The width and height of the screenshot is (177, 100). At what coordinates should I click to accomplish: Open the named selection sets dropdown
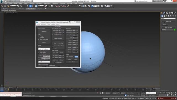tap(75, 6)
